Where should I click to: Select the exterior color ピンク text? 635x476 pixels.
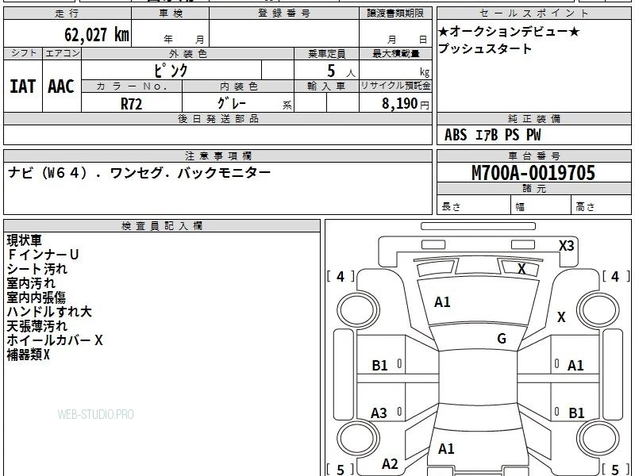[x=171, y=71]
